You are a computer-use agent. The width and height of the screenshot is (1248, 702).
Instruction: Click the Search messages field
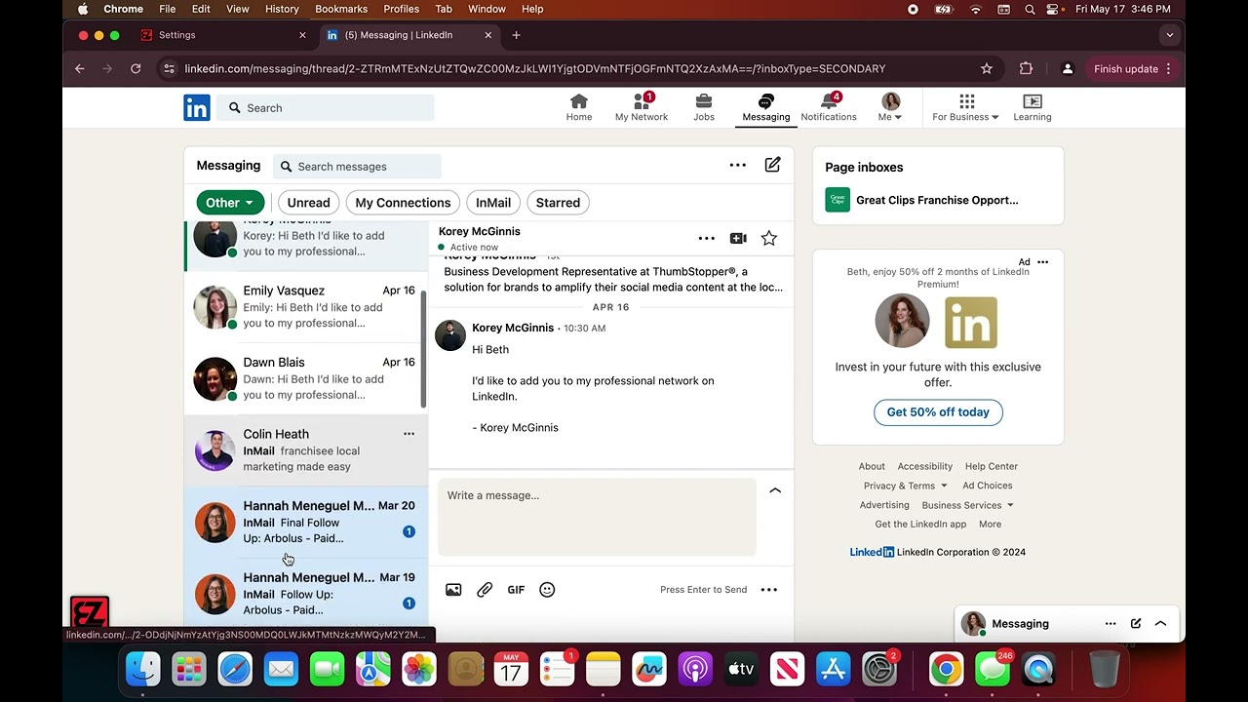[x=357, y=167]
